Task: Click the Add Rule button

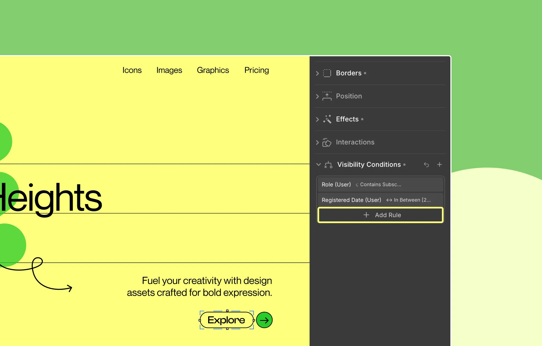Action: pos(380,215)
